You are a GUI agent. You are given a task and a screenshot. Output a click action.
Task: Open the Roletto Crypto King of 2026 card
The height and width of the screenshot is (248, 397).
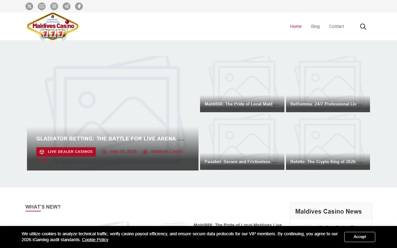[327, 162]
